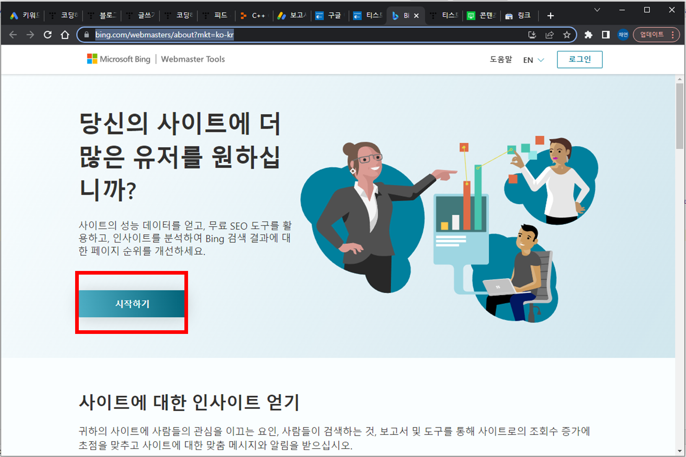The image size is (686, 457).
Task: Switch to the C++ tab
Action: pos(254,16)
